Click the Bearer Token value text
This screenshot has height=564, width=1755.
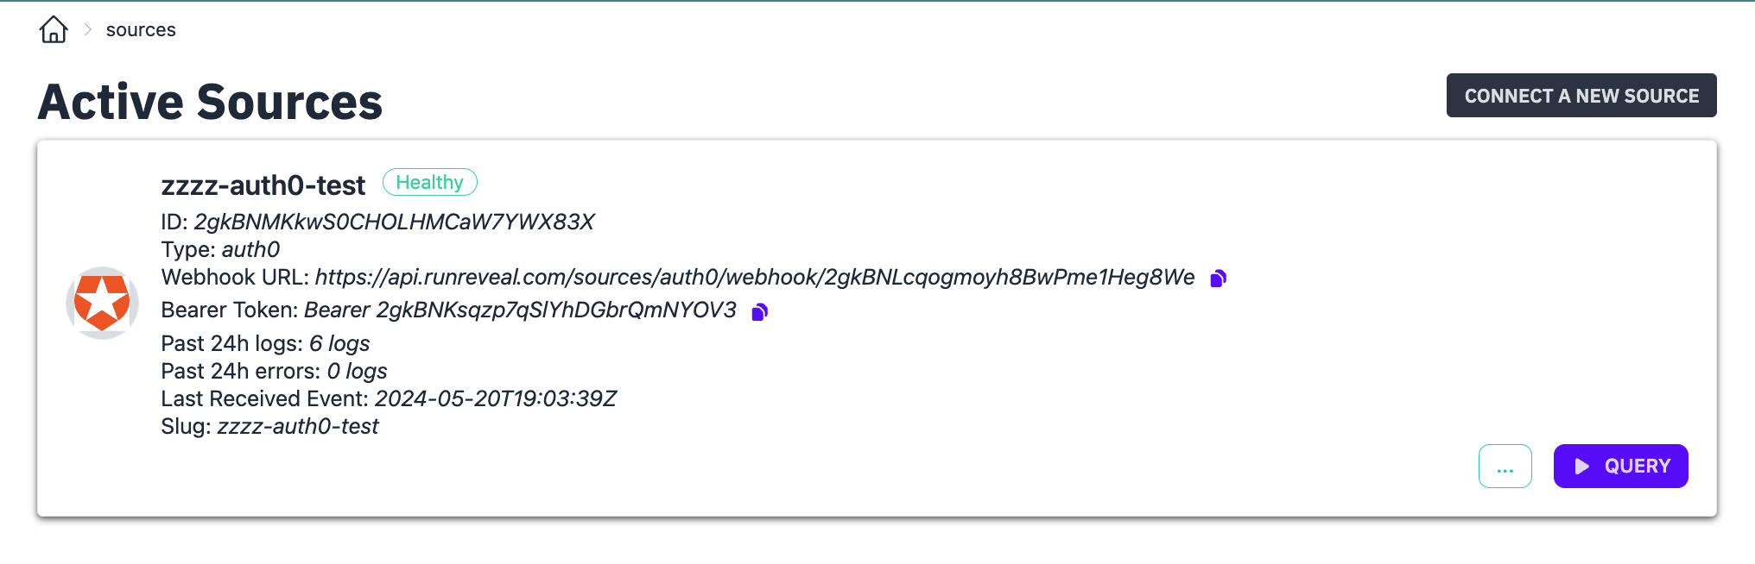pos(520,310)
